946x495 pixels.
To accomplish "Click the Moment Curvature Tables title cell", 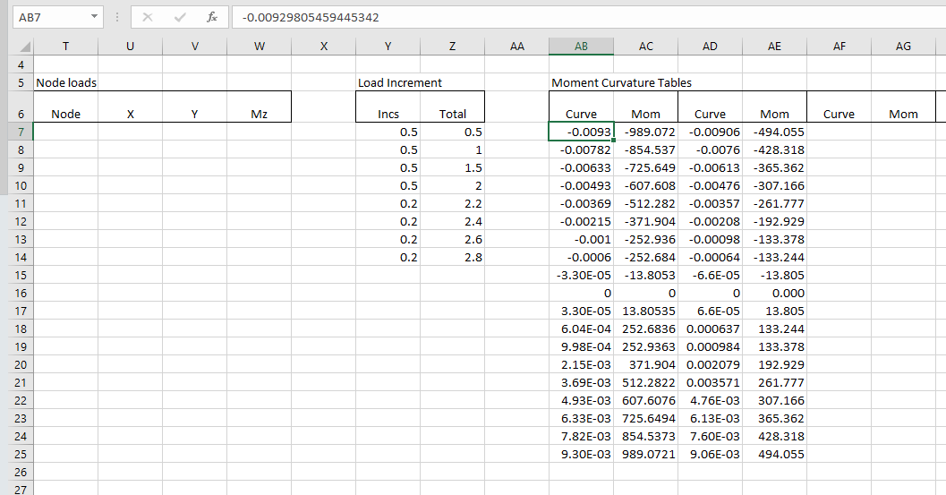I will tap(621, 82).
